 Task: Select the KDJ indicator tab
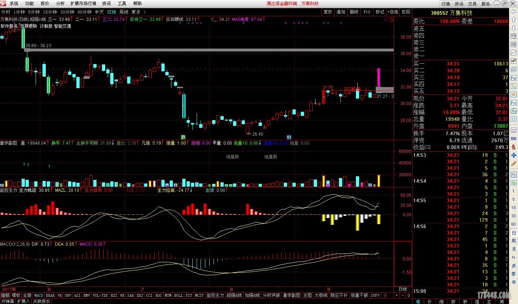pyautogui.click(x=140, y=295)
